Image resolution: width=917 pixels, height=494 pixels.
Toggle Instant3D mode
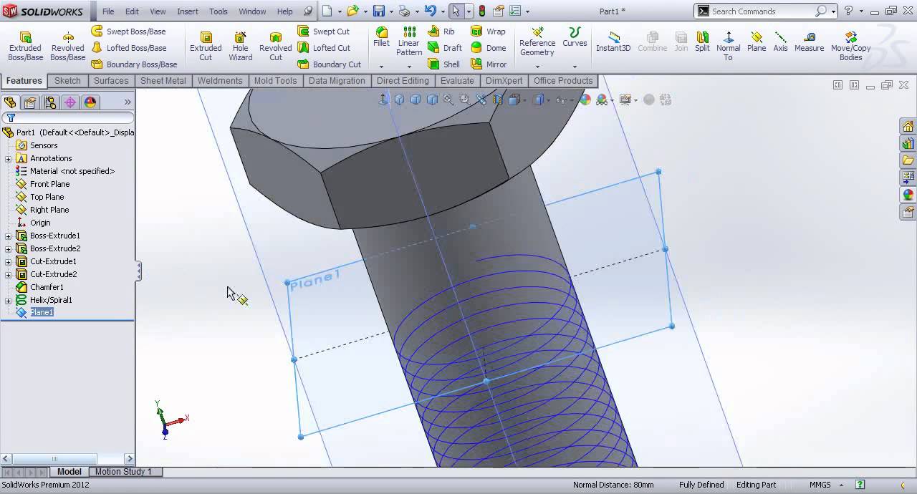click(x=613, y=42)
